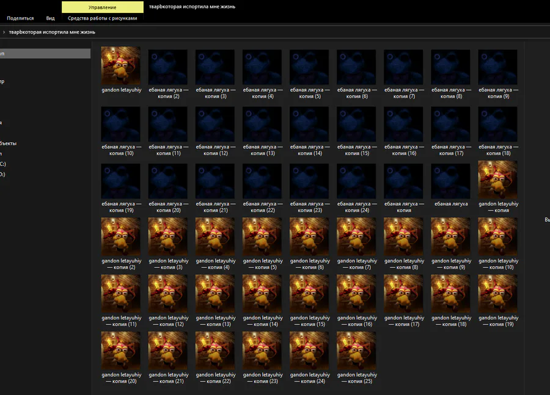
Task: Select unnumbered ебаная лягуха — копия thumbnail
Action: coord(403,181)
